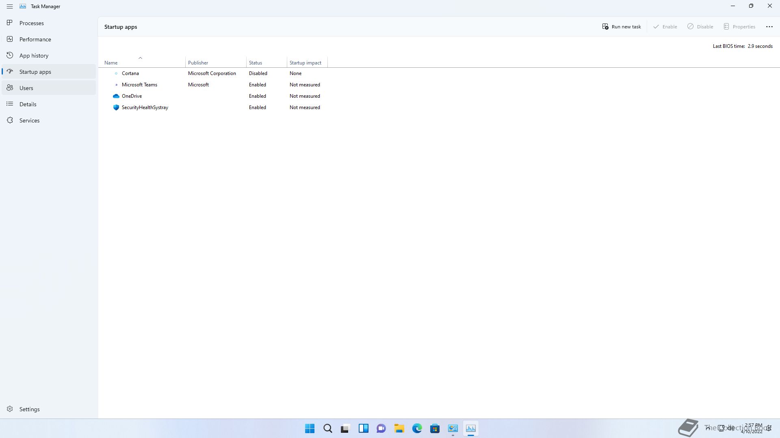Viewport: 780px width, 438px height.
Task: Open Teams Chat on taskbar
Action: 381,428
